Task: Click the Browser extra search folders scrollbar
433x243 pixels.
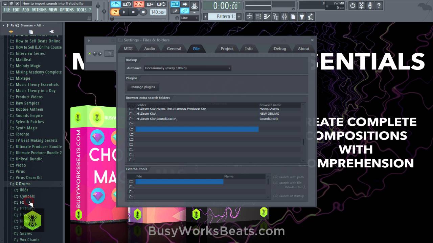Action: pos(303,132)
